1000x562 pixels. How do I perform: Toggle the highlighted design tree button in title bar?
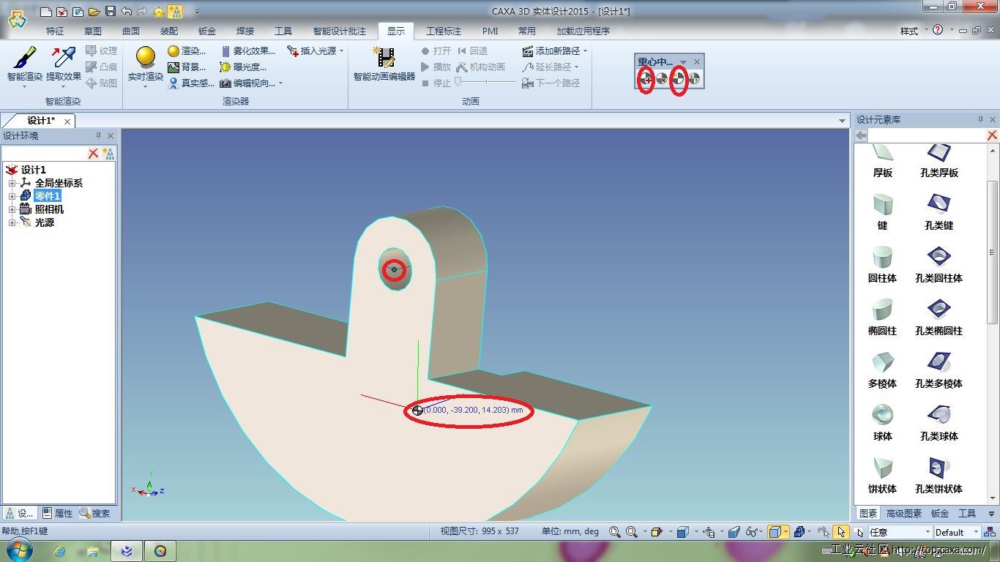[x=175, y=11]
